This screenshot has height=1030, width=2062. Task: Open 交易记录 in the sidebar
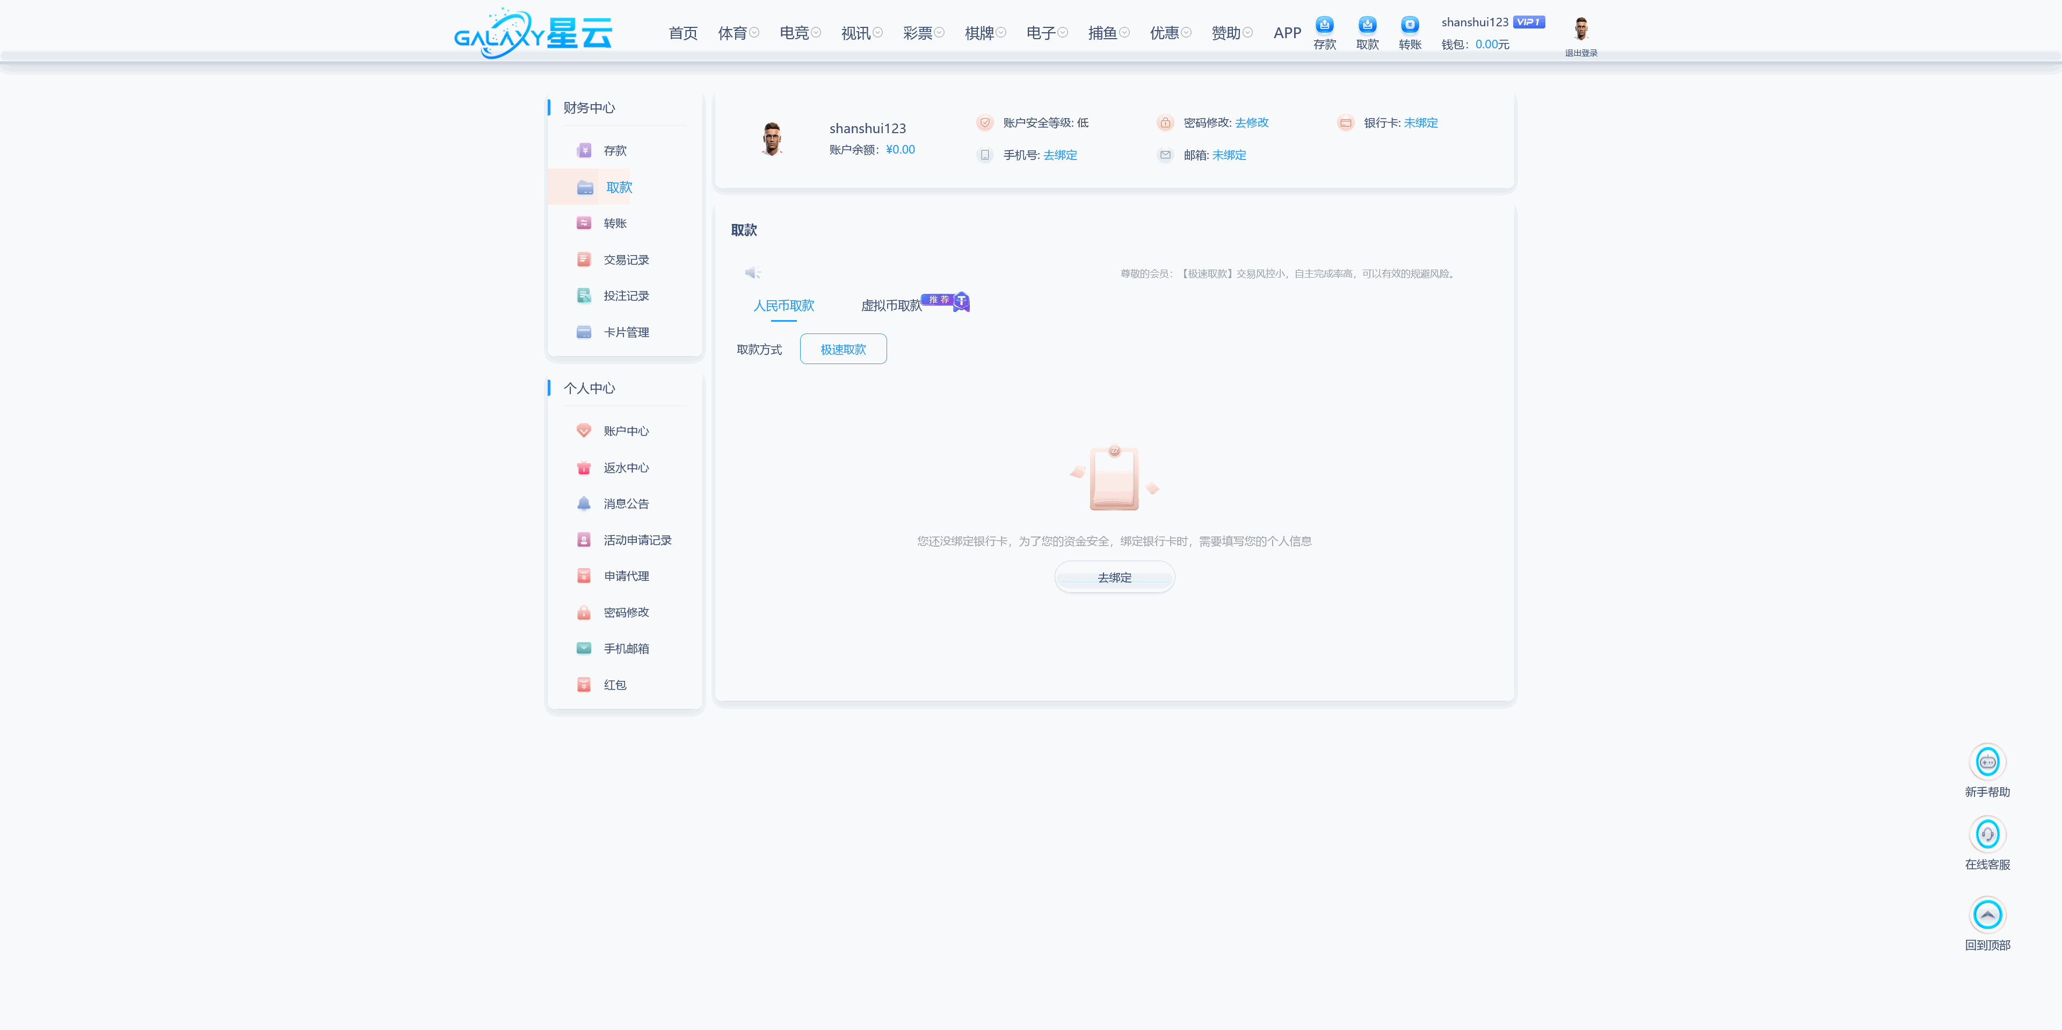(x=625, y=260)
